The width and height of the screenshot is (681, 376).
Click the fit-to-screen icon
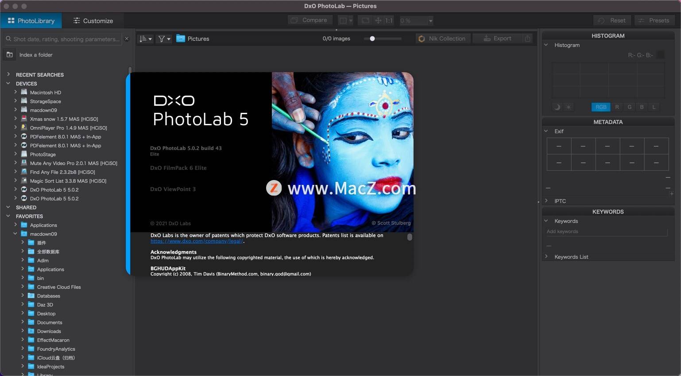[x=365, y=20]
